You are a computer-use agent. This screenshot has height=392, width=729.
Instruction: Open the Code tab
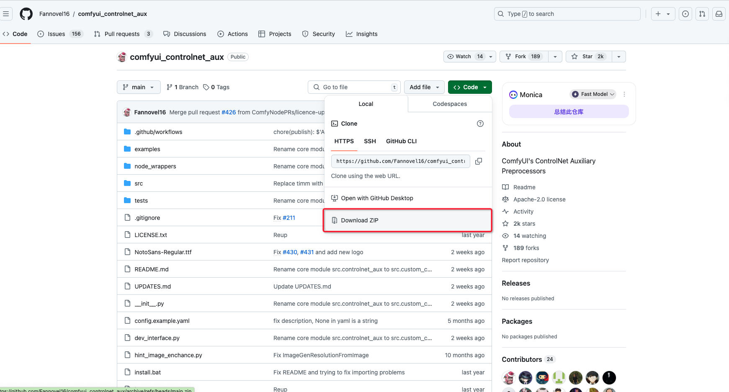(x=15, y=34)
